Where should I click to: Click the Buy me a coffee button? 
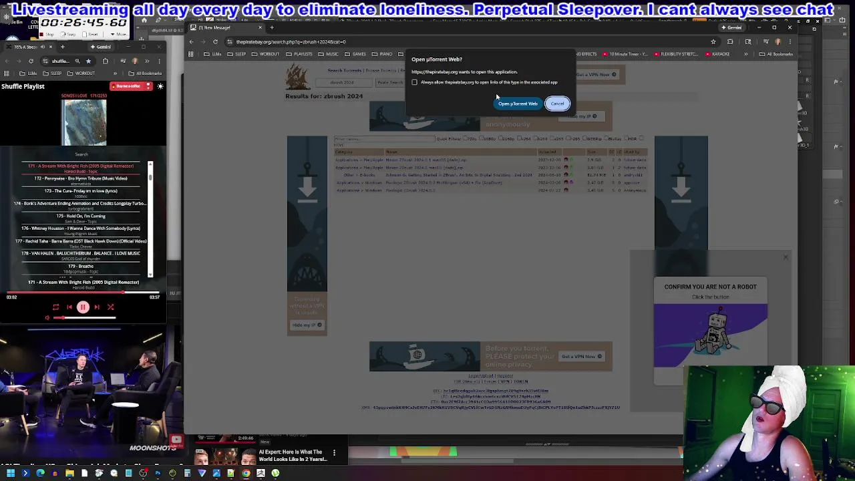click(x=131, y=86)
